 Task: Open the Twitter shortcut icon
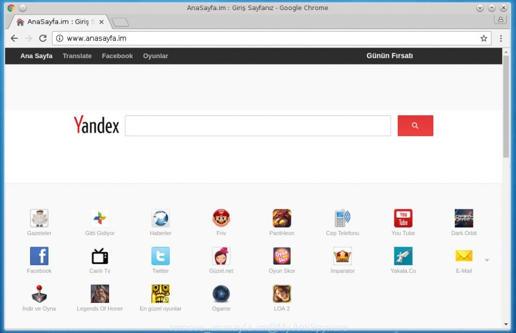point(161,256)
